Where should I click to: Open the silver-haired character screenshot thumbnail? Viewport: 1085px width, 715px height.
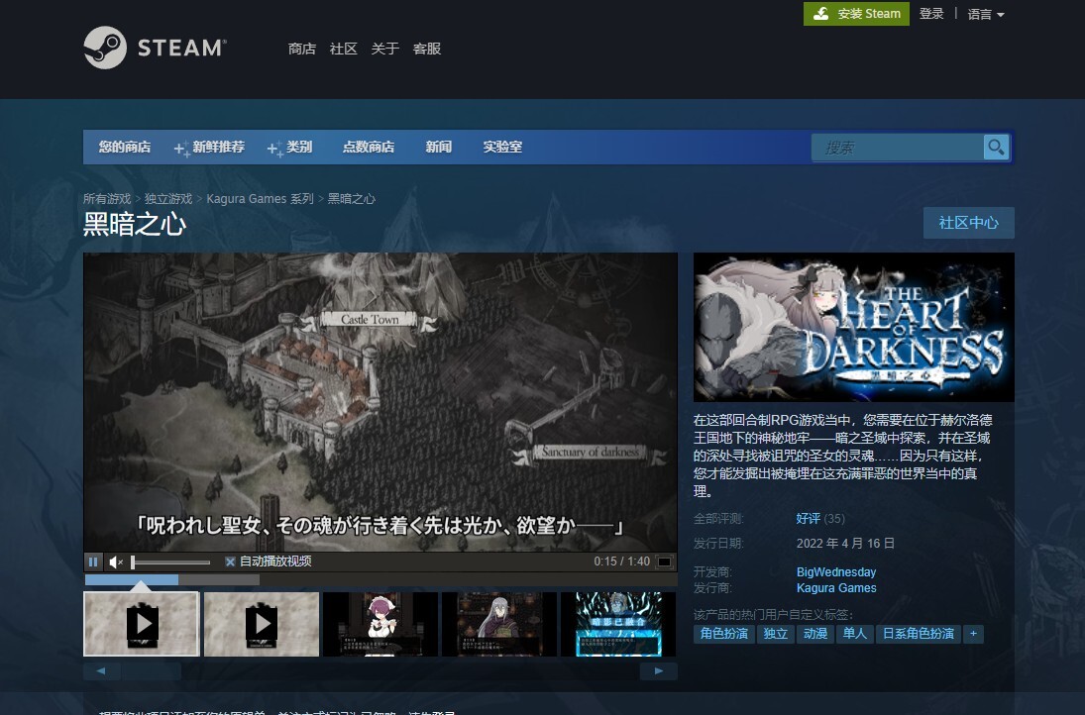(x=499, y=624)
